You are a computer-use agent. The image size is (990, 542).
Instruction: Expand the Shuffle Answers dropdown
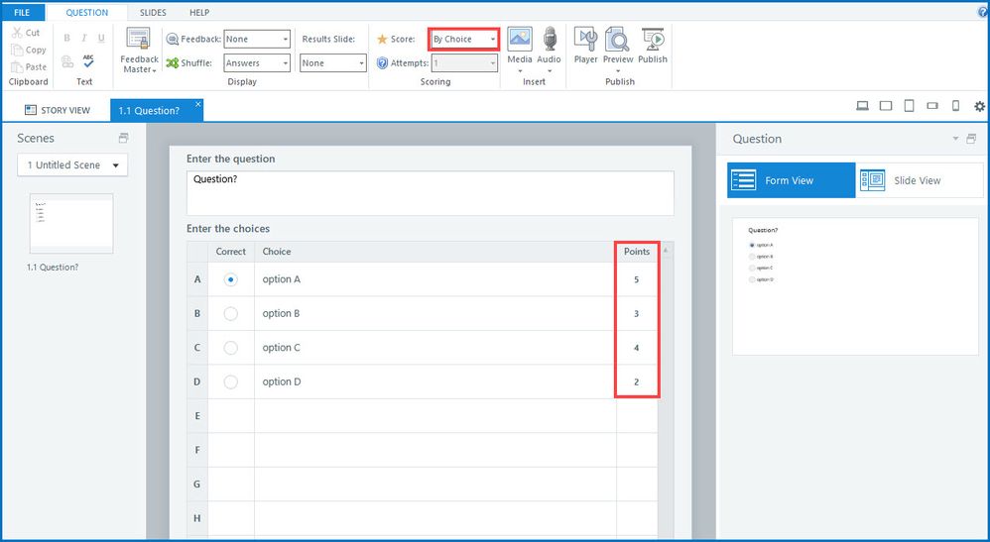[256, 63]
